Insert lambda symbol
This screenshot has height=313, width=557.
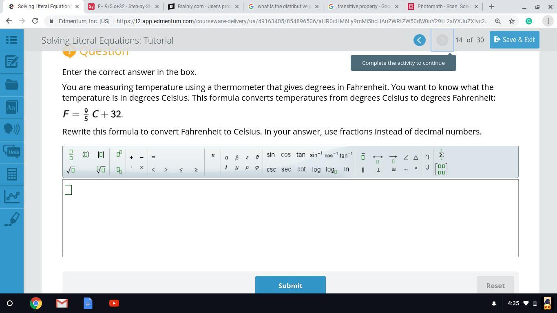[226, 168]
